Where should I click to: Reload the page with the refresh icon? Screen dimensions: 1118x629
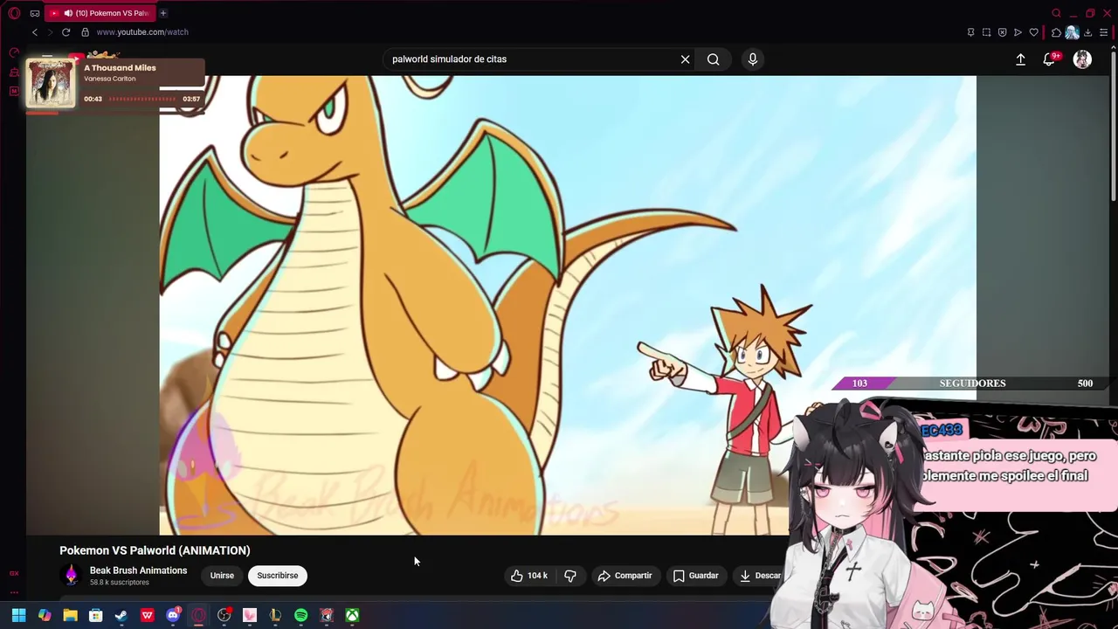[66, 32]
